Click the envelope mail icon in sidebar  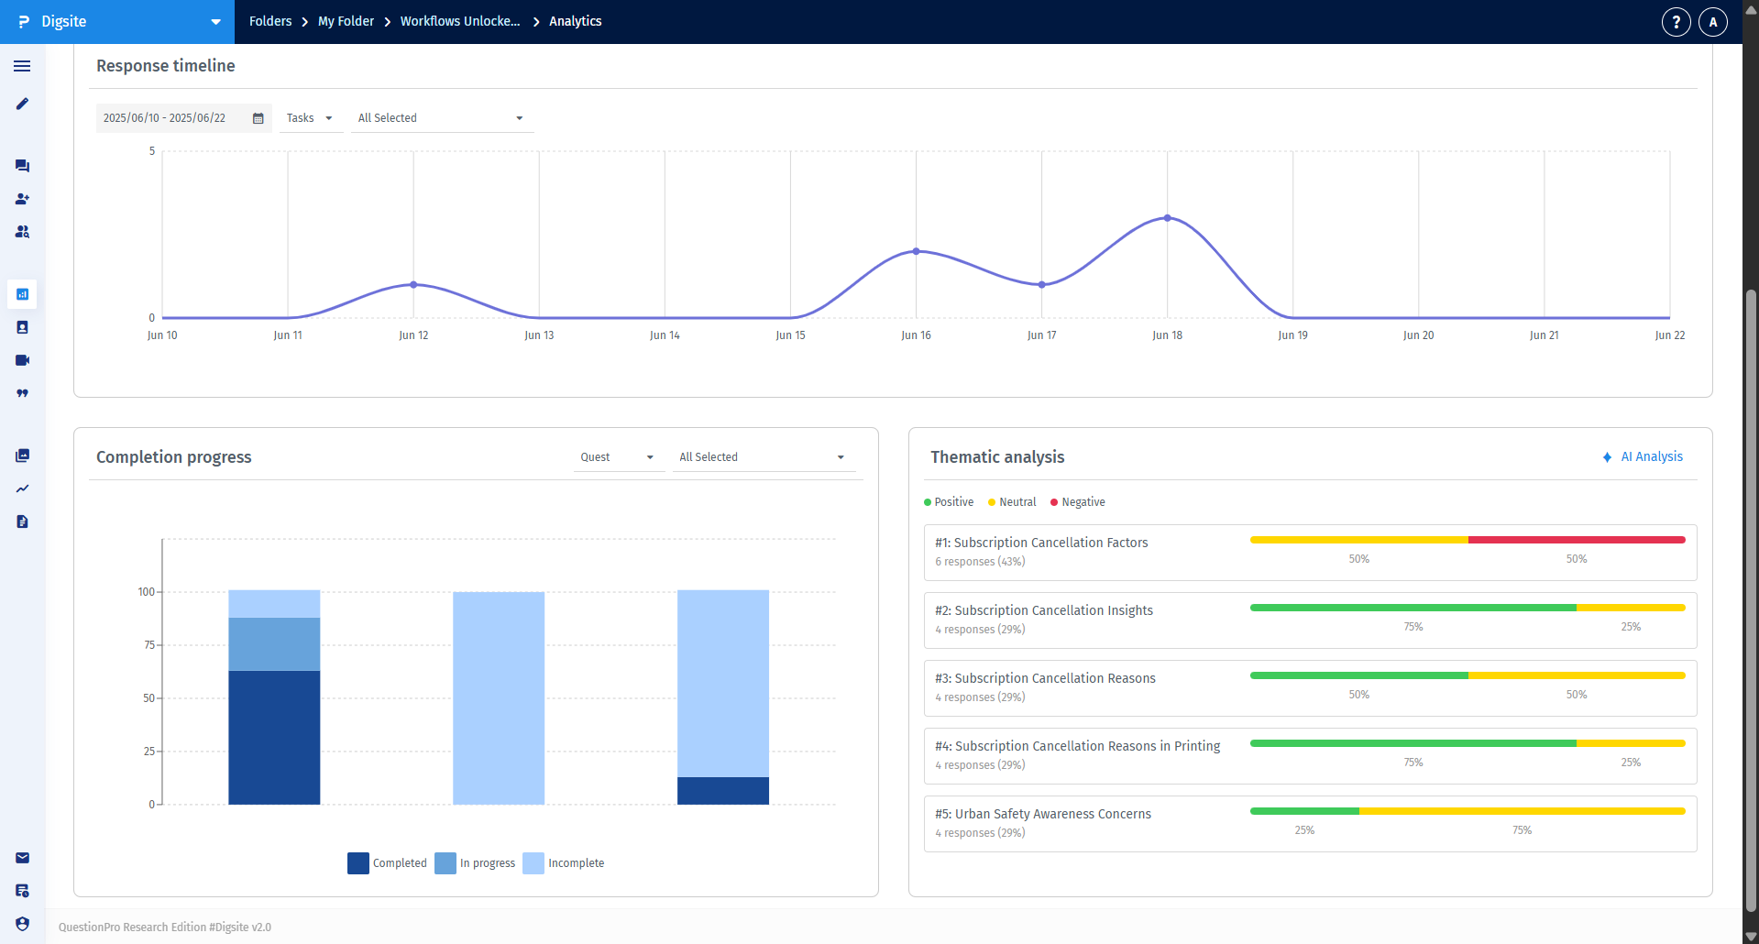pyautogui.click(x=22, y=858)
